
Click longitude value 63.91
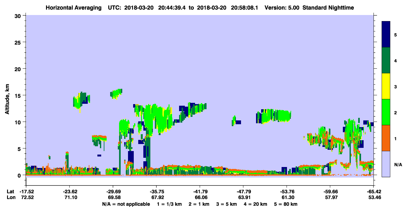point(244,197)
